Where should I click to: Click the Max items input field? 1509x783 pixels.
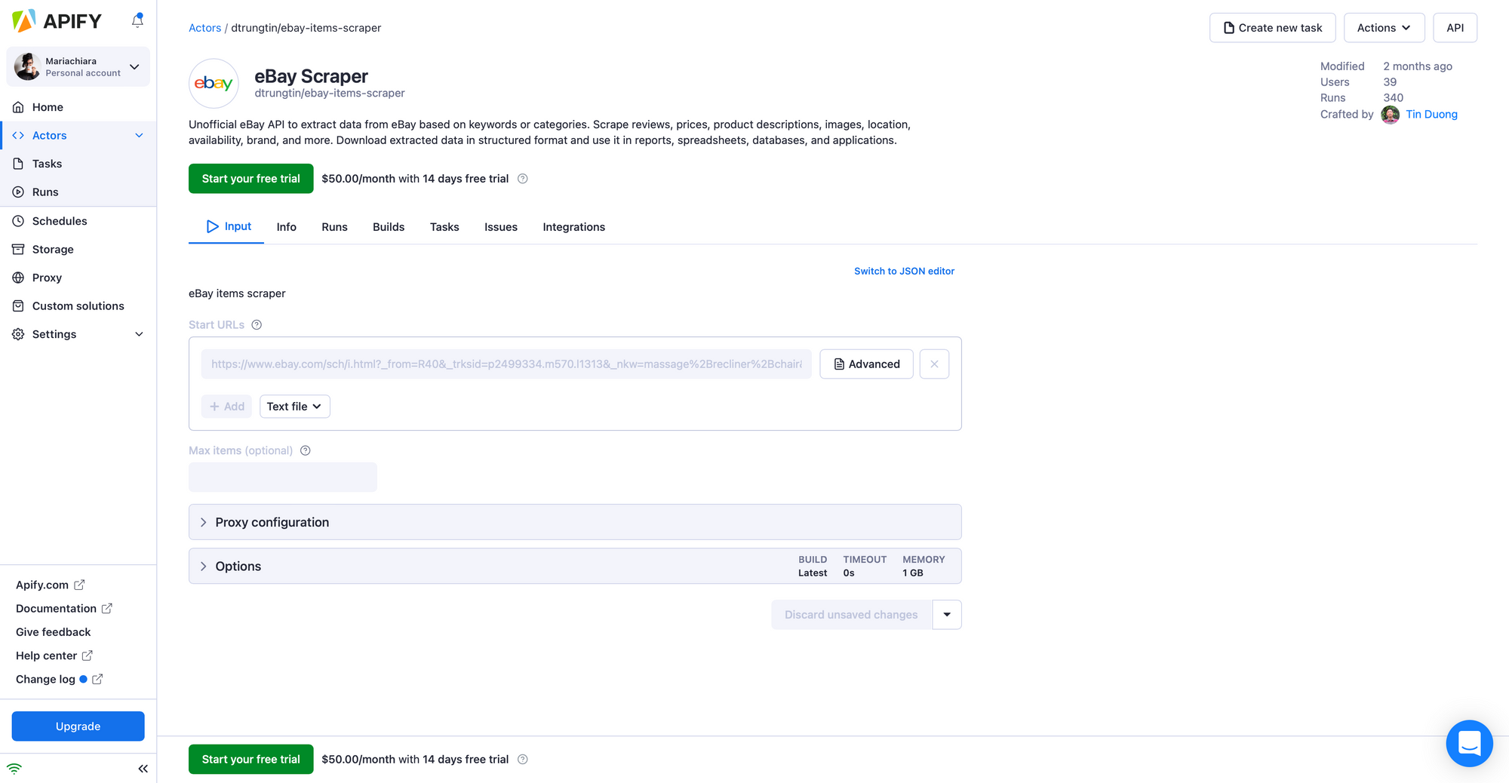[x=283, y=477]
